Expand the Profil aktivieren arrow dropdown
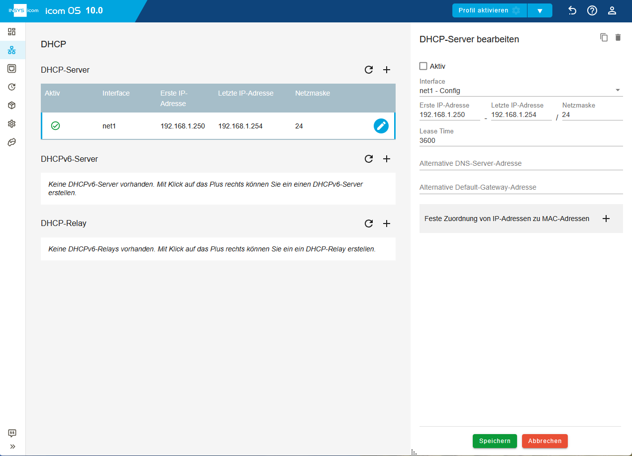Viewport: 632px width, 456px height. tap(540, 10)
